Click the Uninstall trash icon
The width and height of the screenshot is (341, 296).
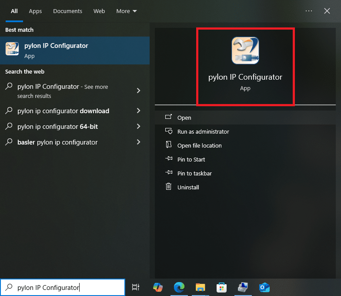coord(169,186)
